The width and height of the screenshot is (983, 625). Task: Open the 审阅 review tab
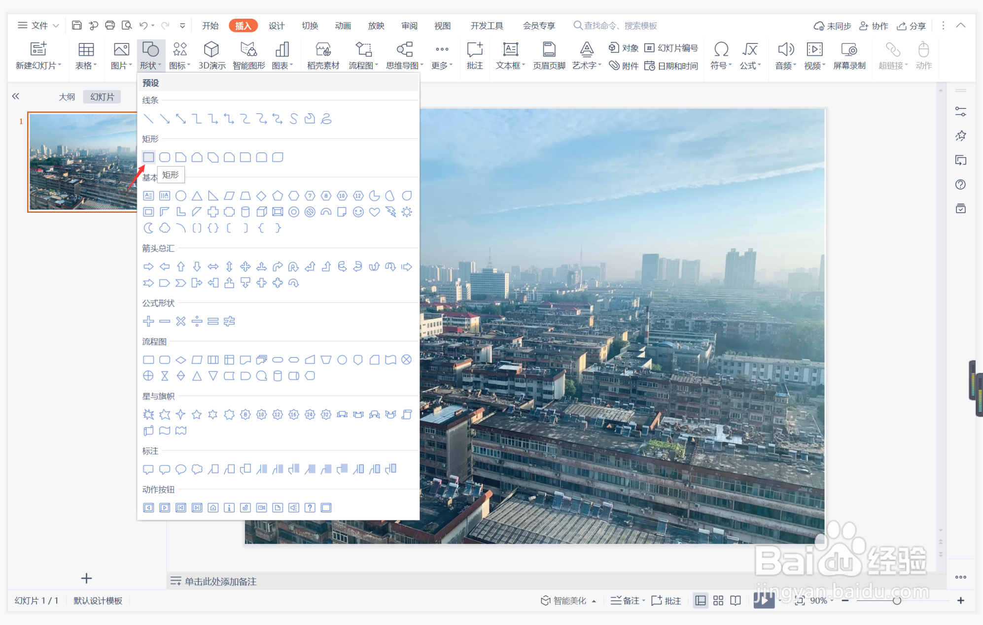coord(409,26)
